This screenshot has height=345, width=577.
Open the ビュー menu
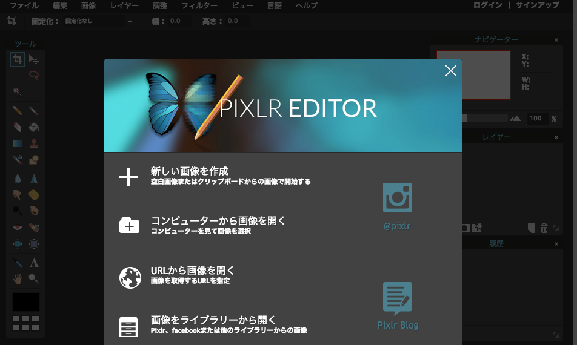pos(242,5)
